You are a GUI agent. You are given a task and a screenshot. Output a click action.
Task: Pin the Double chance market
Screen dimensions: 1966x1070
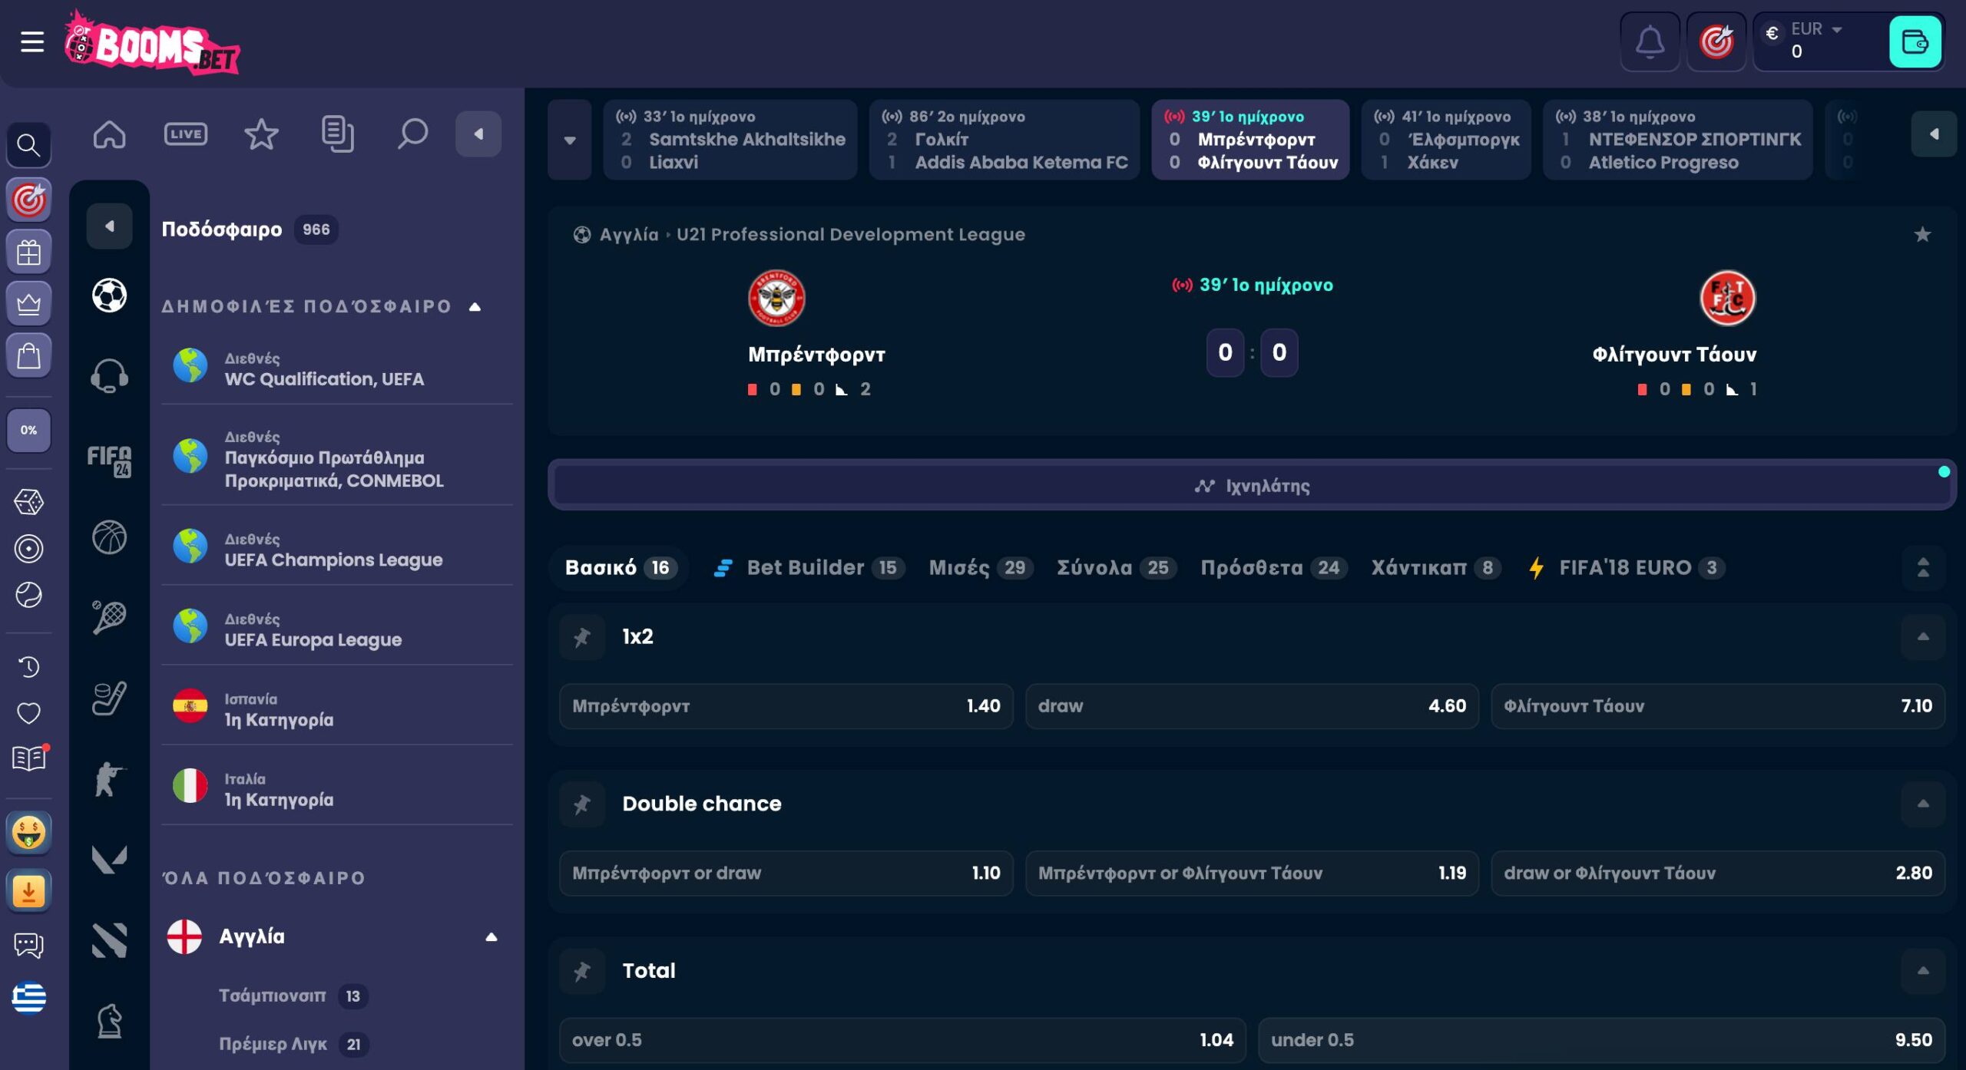click(x=582, y=804)
